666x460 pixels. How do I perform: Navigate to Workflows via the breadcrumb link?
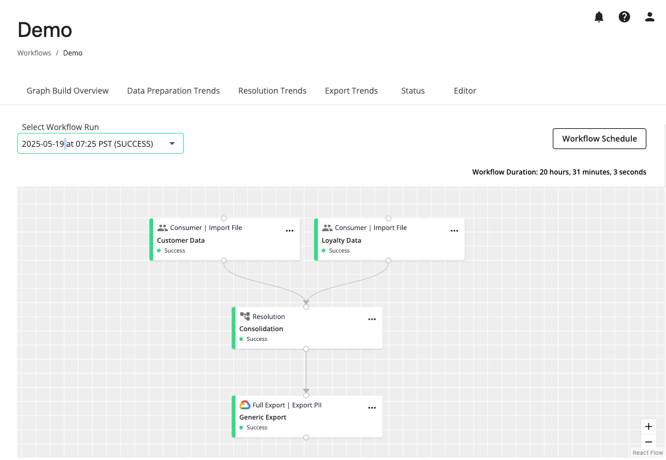[x=34, y=53]
